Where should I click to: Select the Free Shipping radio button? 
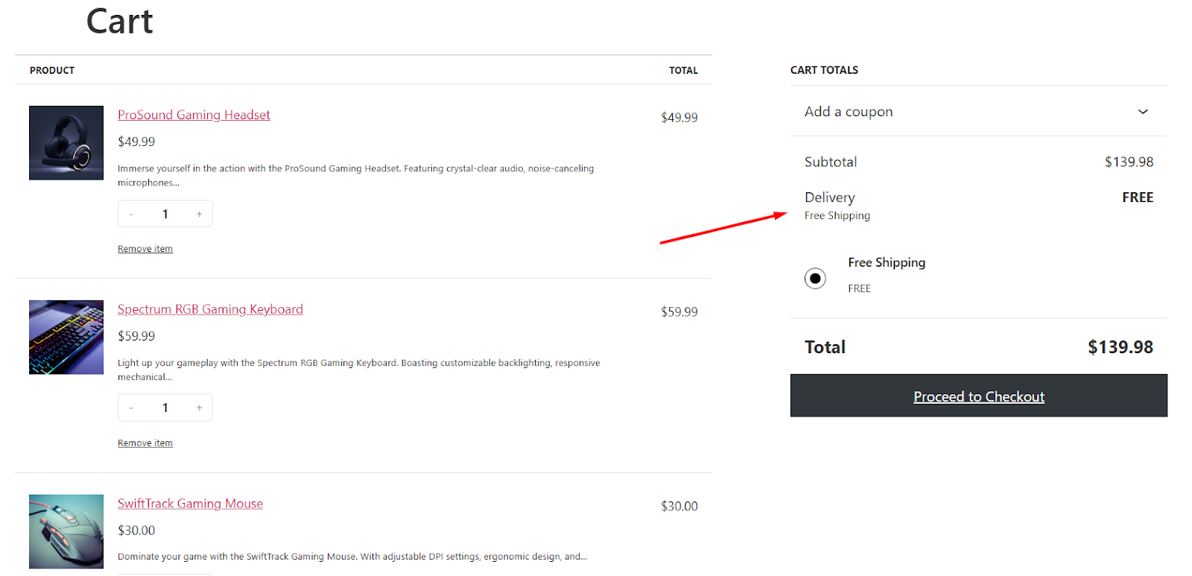[815, 278]
